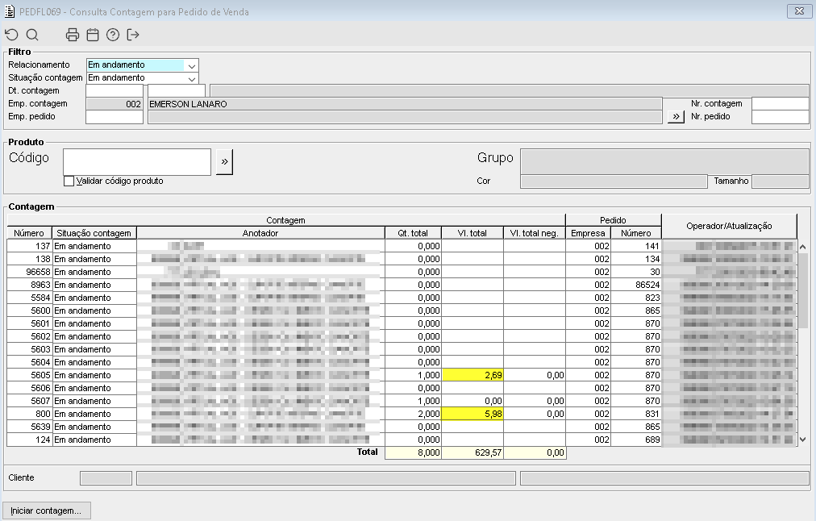Click the Qt. total 1,000 cell in row 5605
Viewport: 816px width, 521px height.
[413, 375]
